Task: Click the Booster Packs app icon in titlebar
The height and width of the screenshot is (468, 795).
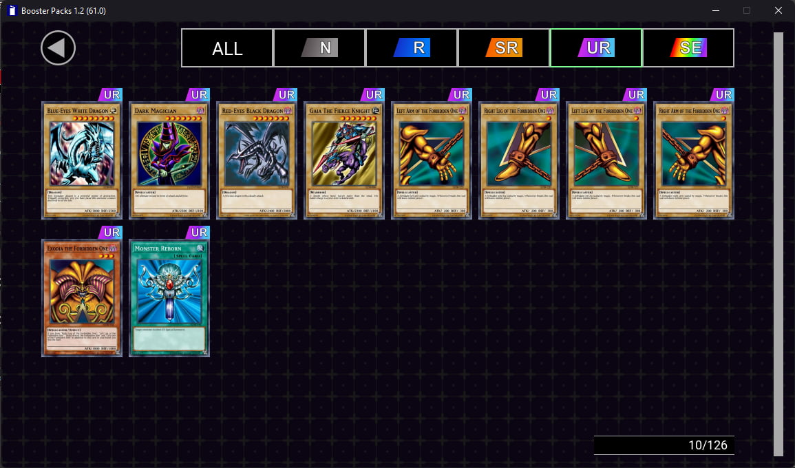Action: [12, 10]
